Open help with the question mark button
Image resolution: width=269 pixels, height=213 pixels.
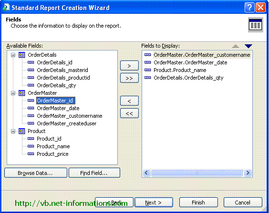pos(249,7)
